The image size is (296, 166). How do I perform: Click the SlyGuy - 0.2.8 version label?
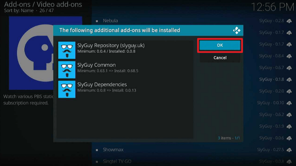(x=271, y=21)
